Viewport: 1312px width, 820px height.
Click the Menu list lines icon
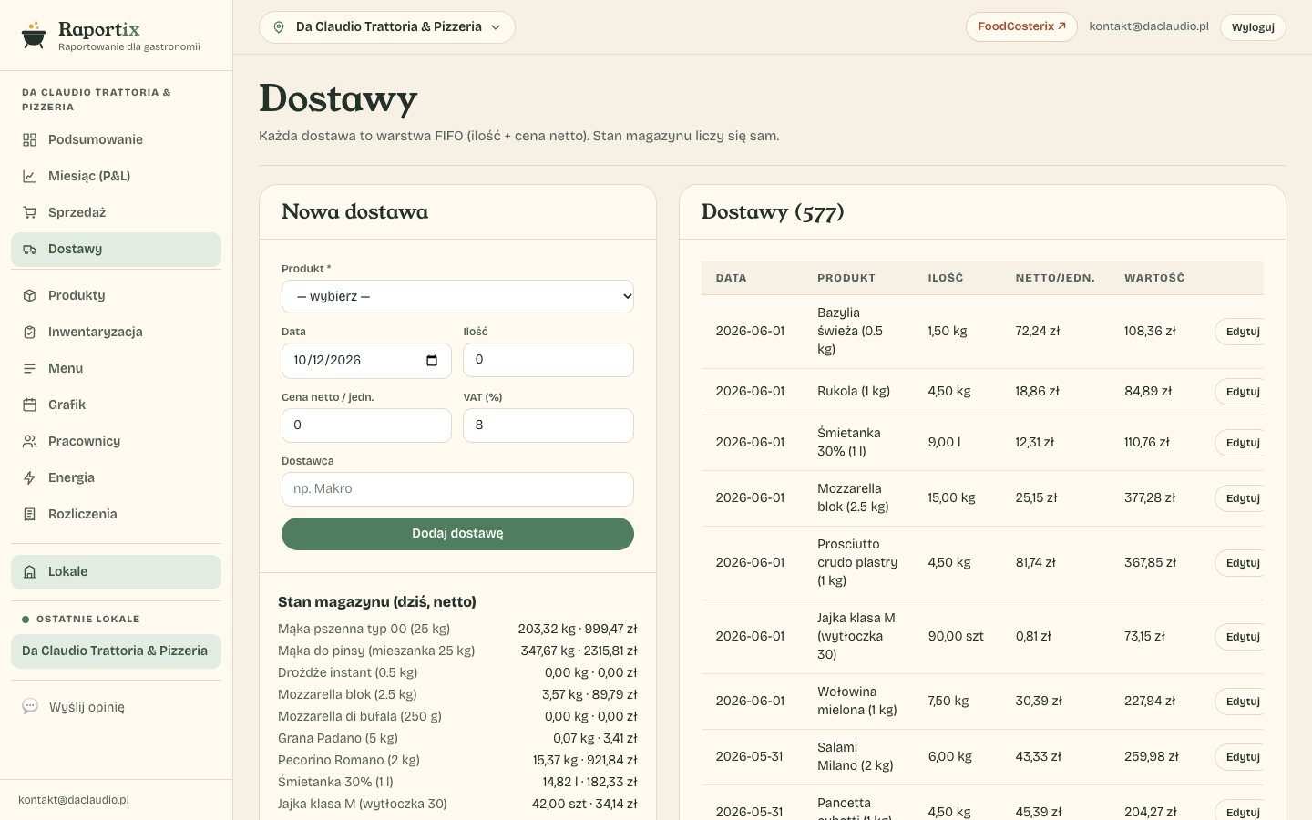(30, 368)
